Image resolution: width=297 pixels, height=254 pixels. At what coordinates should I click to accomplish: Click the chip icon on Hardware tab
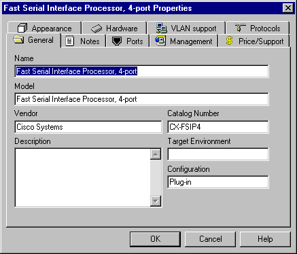pos(97,29)
